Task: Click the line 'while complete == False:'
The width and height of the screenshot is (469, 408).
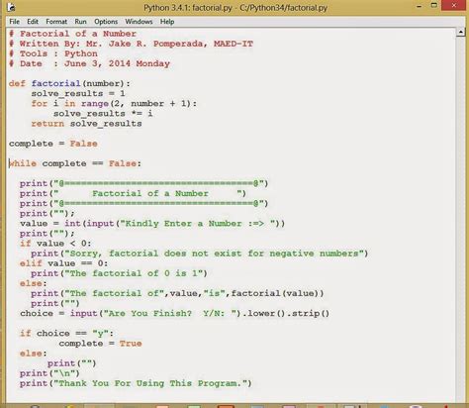Action: (x=75, y=163)
